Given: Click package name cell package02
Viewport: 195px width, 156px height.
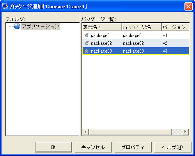Looking at the screenshot, I should pyautogui.click(x=133, y=43).
